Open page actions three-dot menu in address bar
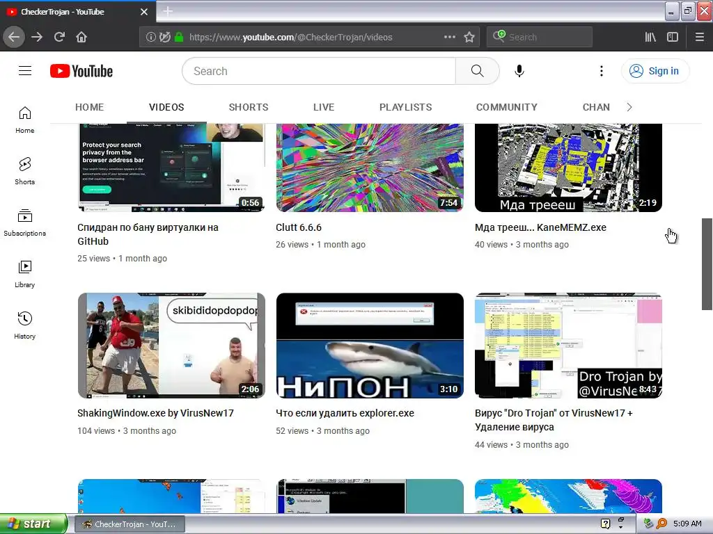713x534 pixels. (449, 38)
